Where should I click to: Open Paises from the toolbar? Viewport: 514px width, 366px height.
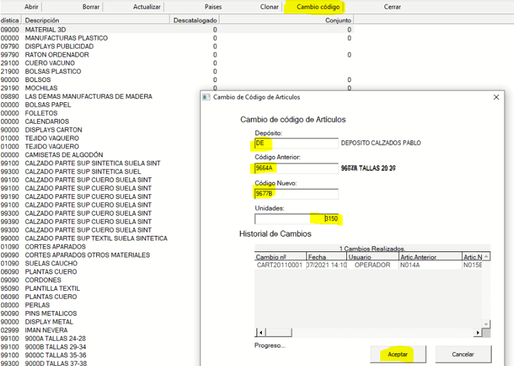click(x=213, y=7)
